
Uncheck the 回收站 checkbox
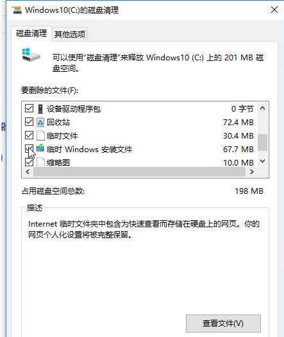pos(29,122)
